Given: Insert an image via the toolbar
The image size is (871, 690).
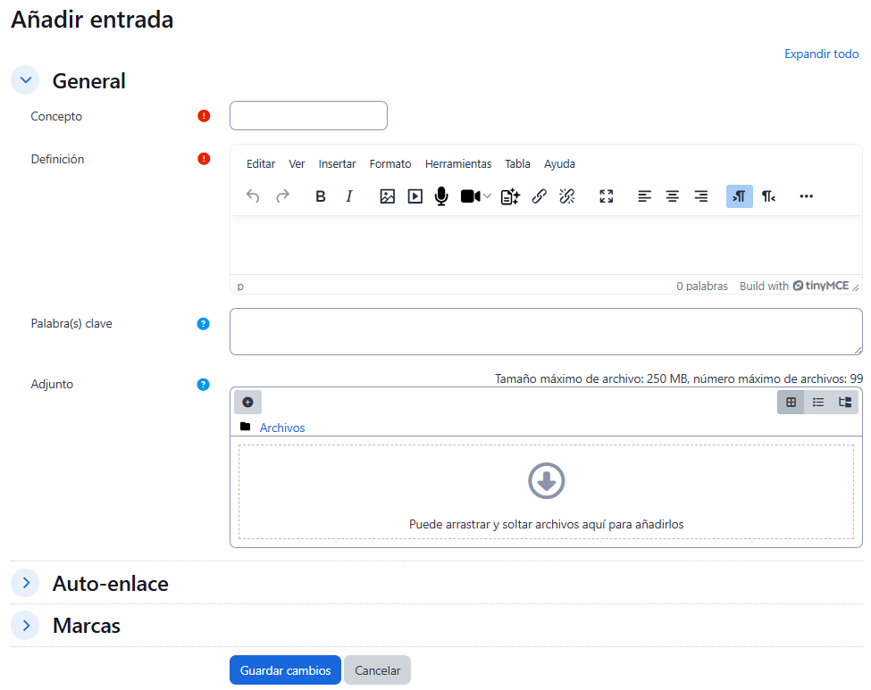Looking at the screenshot, I should (387, 196).
